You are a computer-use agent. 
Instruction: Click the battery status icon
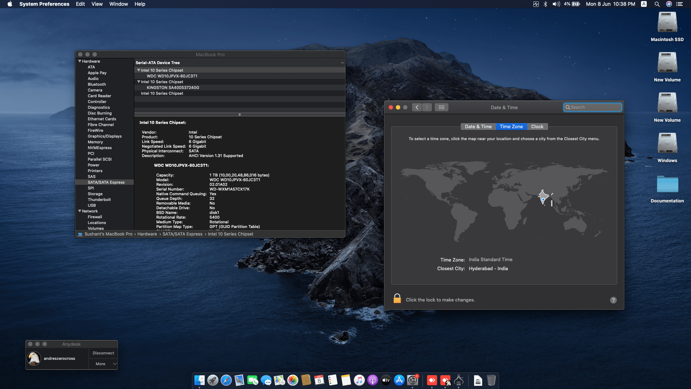tap(576, 4)
